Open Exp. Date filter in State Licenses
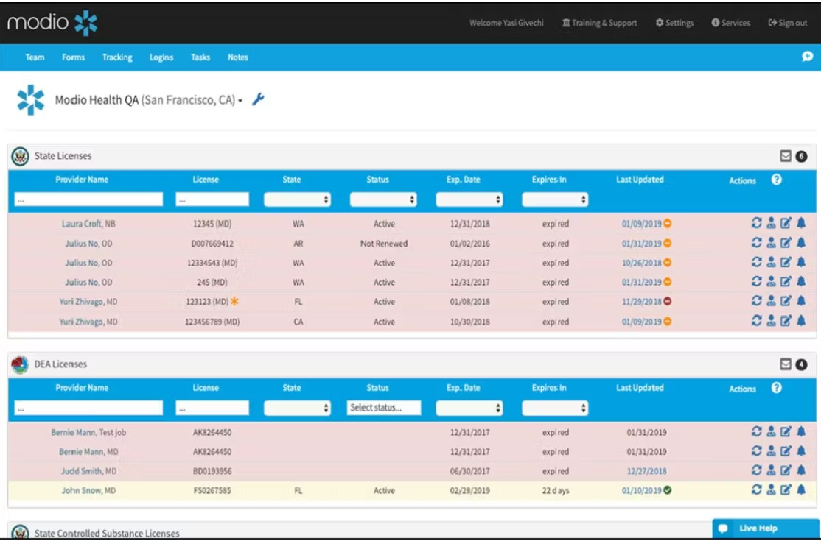This screenshot has width=821, height=541. click(469, 199)
